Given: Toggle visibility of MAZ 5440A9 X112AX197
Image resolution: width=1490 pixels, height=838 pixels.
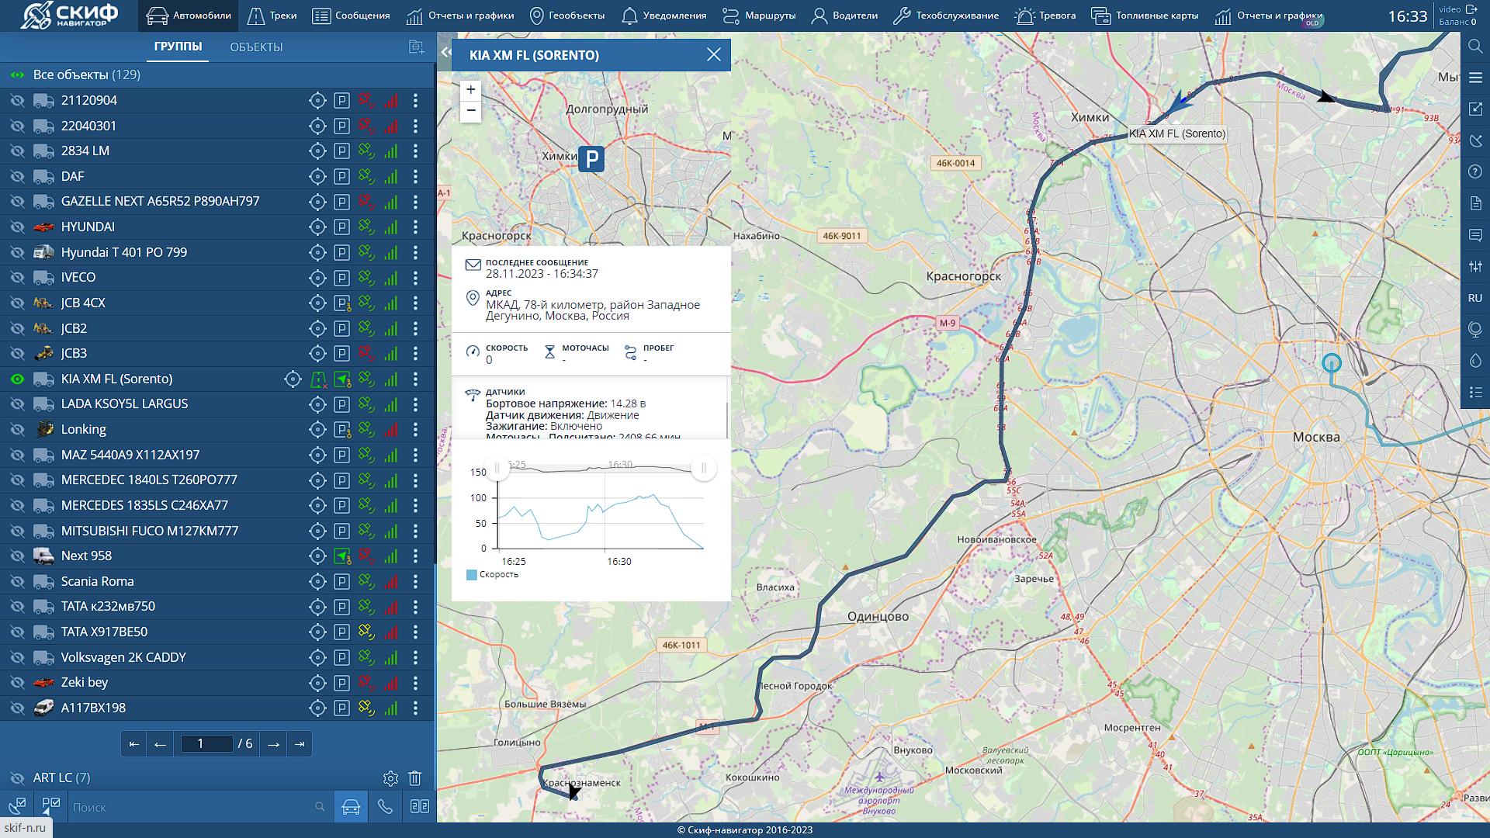Looking at the screenshot, I should coord(17,455).
